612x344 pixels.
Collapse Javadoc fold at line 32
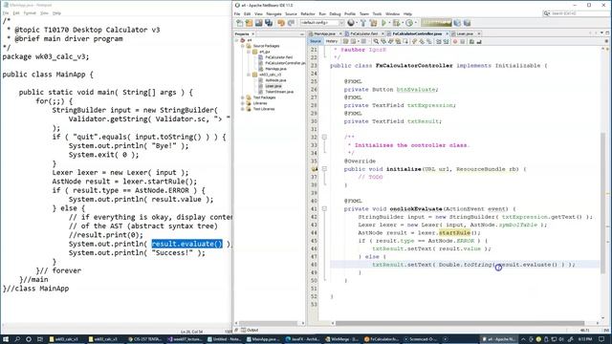click(324, 138)
